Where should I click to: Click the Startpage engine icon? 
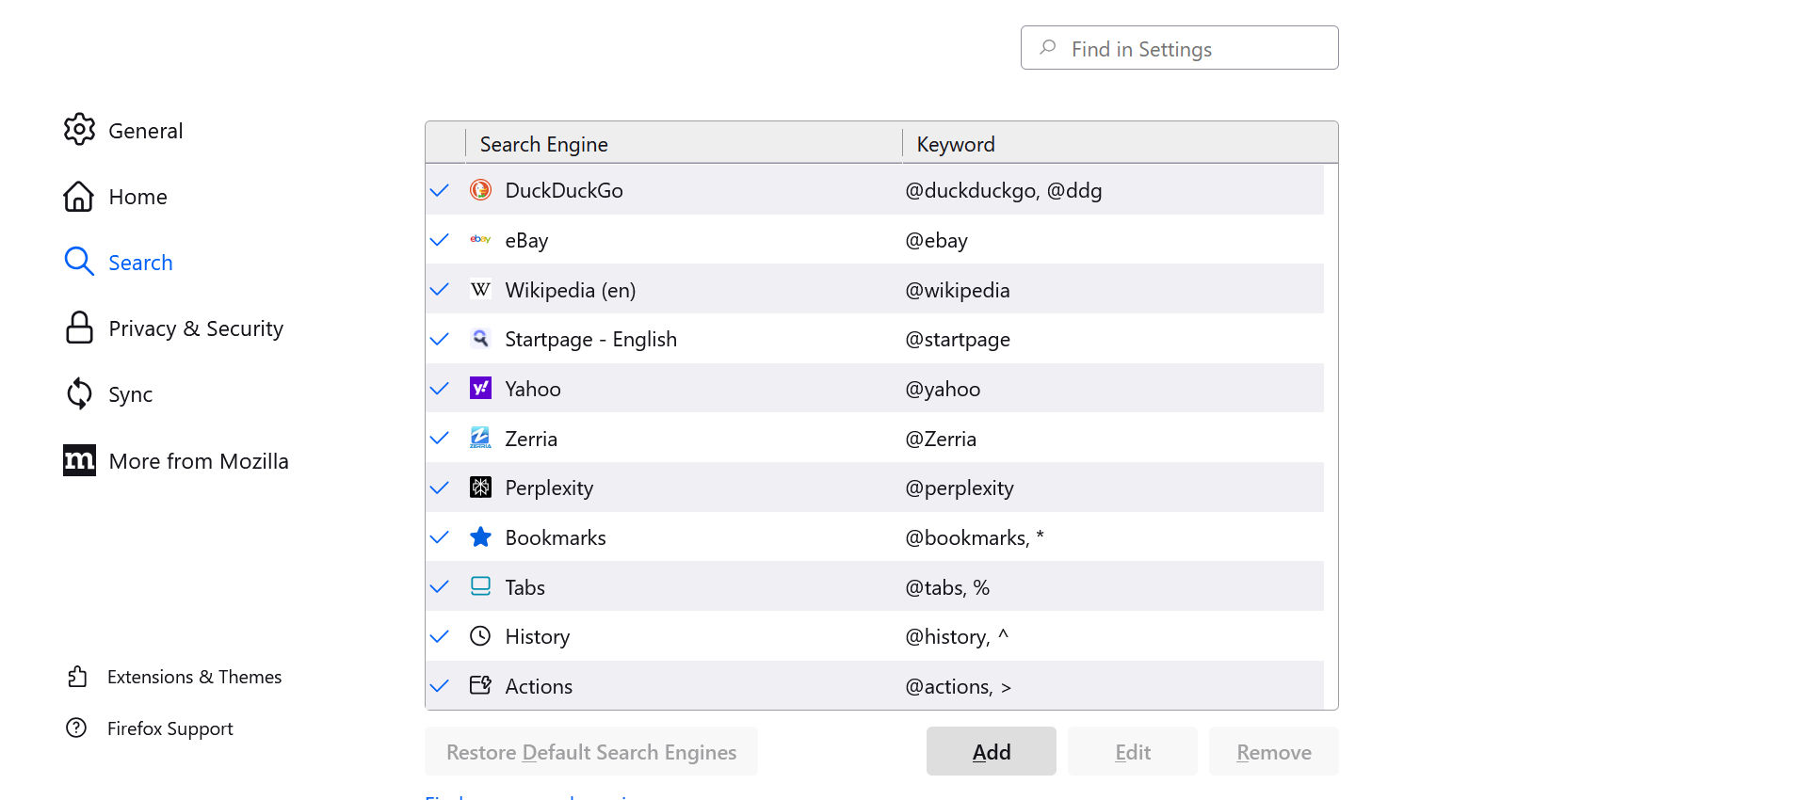[x=480, y=339]
